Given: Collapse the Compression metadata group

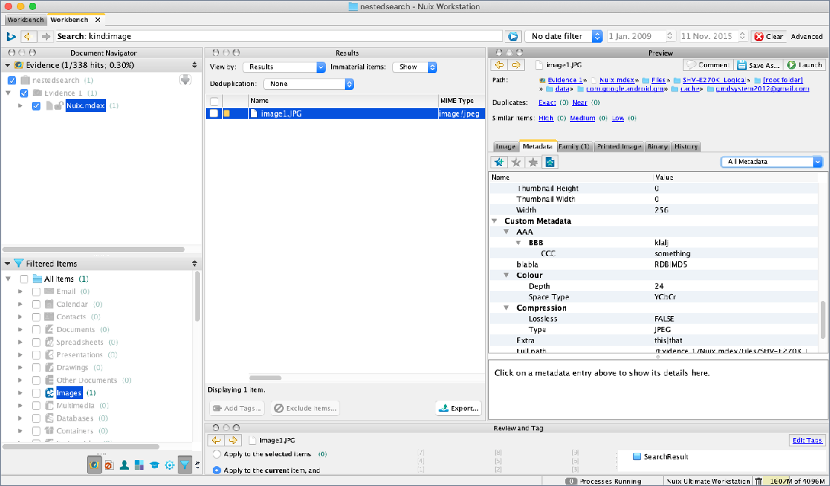Looking at the screenshot, I should (507, 308).
